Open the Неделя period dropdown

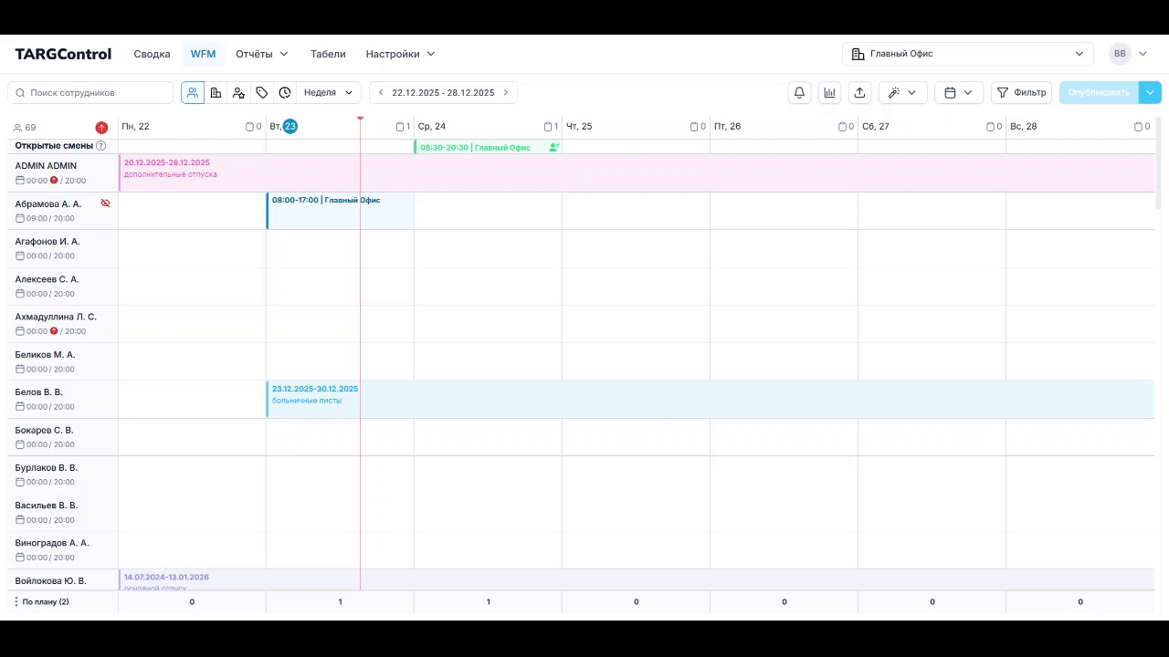(x=328, y=92)
